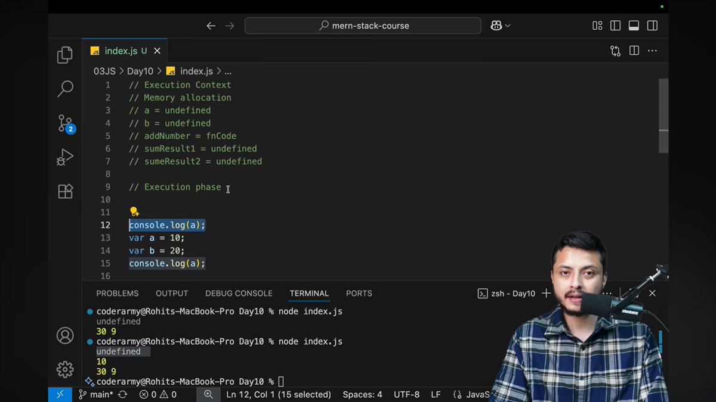Change end of line sequence LF
Viewport: 716px width, 402px height.
coord(436,394)
